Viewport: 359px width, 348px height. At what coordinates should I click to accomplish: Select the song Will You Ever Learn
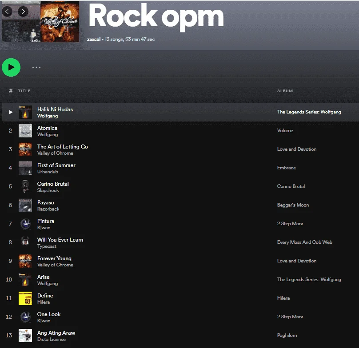click(60, 240)
